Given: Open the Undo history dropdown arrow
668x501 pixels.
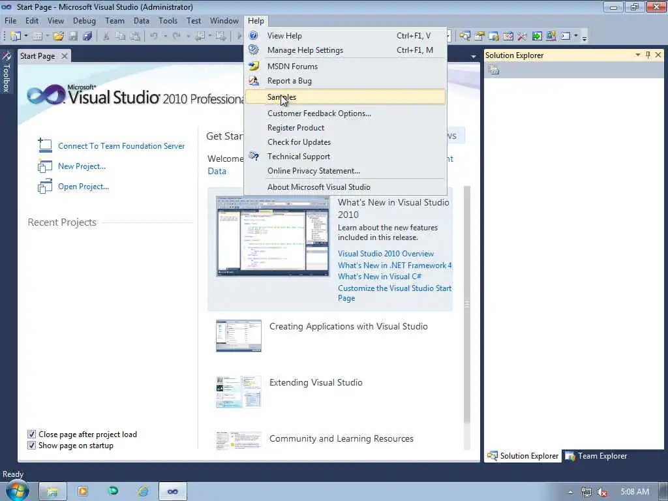Looking at the screenshot, I should [165, 37].
